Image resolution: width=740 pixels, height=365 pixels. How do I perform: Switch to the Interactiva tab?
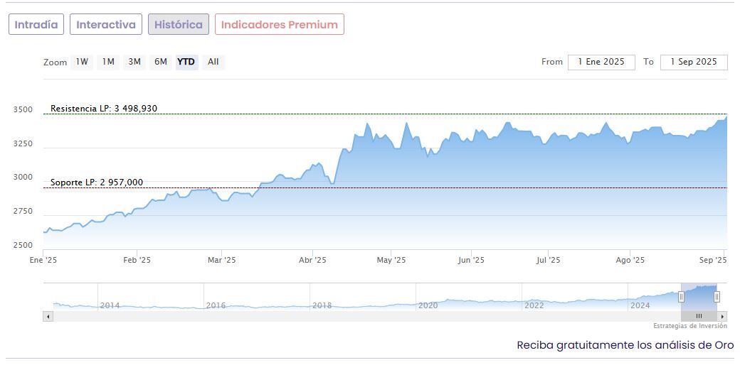[106, 25]
